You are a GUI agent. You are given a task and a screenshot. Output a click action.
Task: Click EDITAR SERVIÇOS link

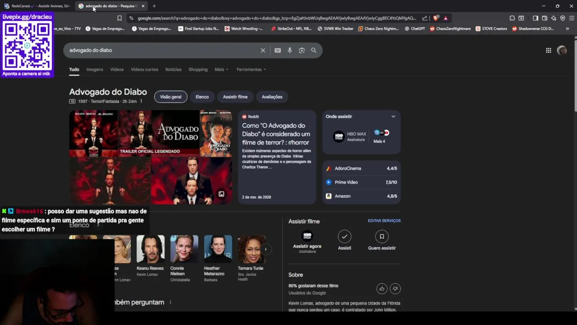tap(384, 221)
